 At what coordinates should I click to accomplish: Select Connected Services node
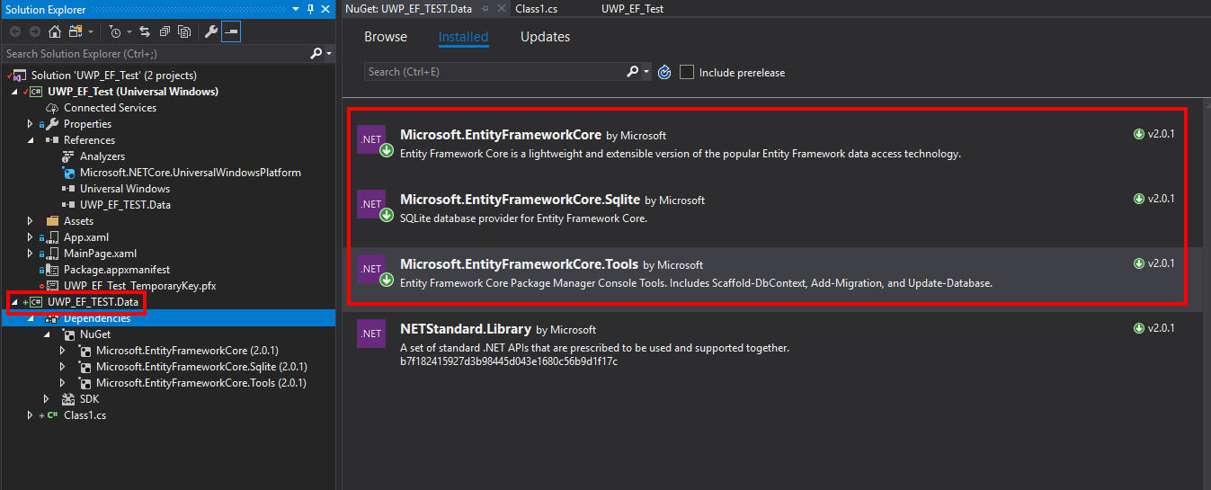click(110, 108)
